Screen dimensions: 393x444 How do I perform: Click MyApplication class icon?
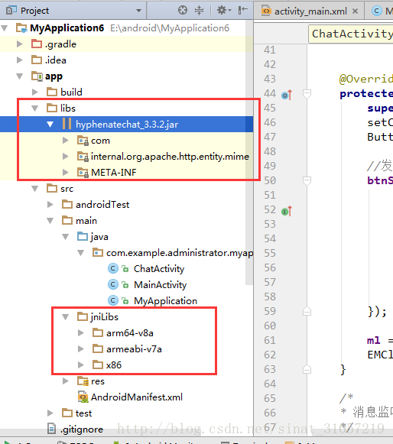[113, 300]
